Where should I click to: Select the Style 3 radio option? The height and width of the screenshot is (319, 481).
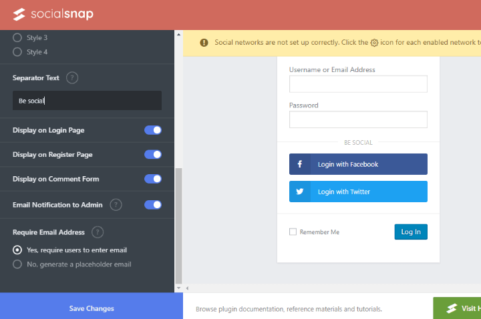click(x=17, y=37)
